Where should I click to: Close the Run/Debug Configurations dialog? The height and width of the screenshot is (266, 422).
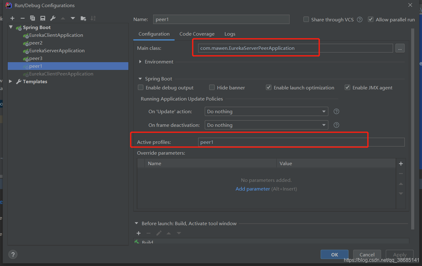coord(410,5)
